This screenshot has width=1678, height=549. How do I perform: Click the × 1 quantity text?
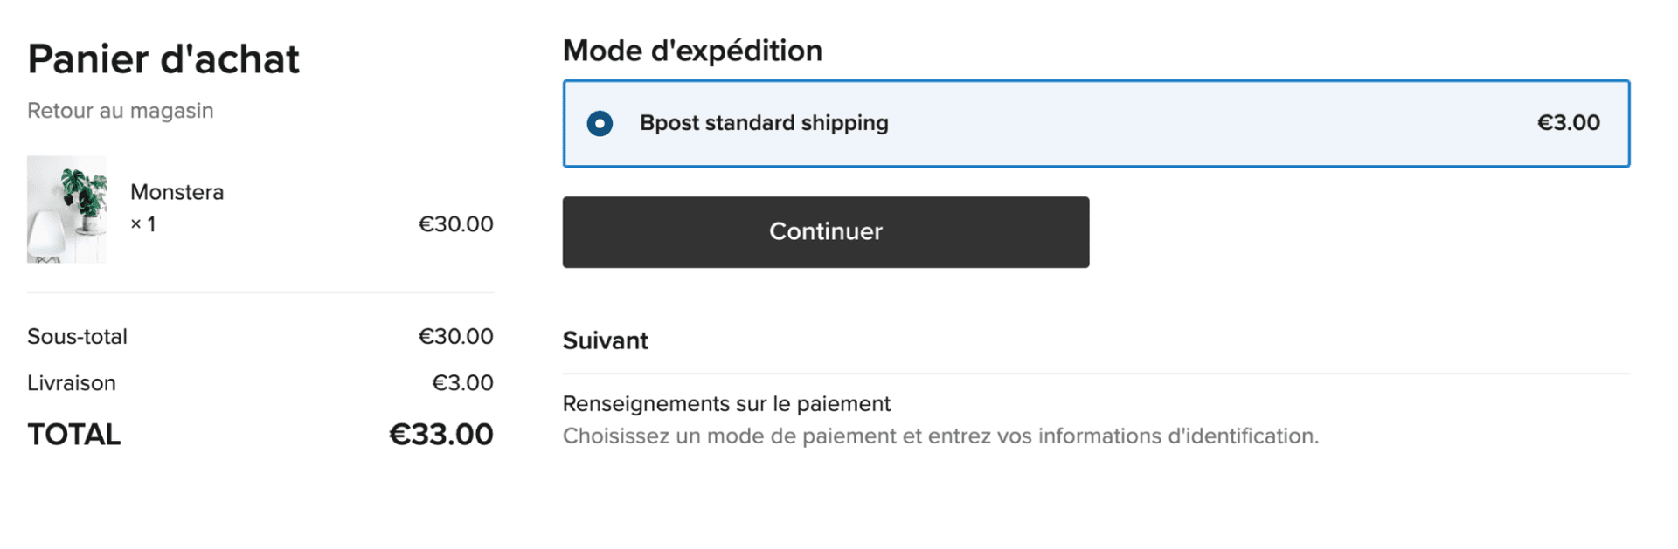143,224
